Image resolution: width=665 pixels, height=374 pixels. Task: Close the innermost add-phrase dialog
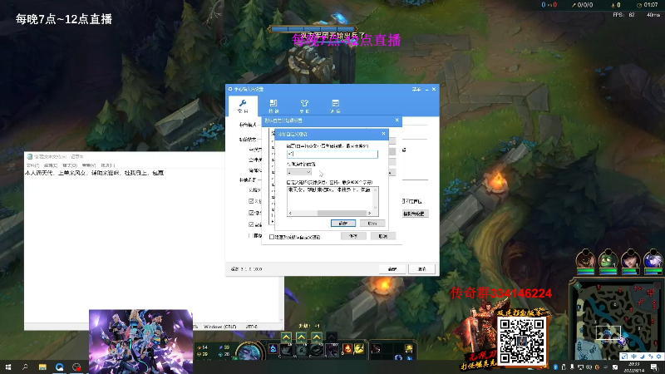tap(383, 134)
